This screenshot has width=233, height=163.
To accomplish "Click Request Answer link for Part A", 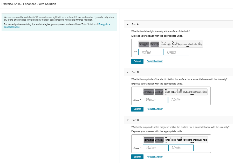I will point(155,61).
